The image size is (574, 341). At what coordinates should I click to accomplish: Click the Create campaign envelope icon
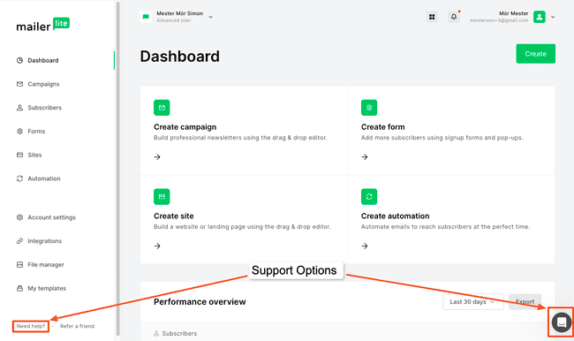pyautogui.click(x=162, y=108)
